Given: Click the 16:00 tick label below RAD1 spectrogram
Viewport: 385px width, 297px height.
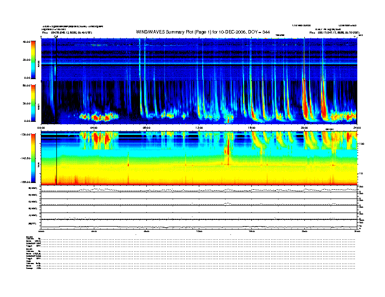Looking at the screenshot, I should coord(252,128).
